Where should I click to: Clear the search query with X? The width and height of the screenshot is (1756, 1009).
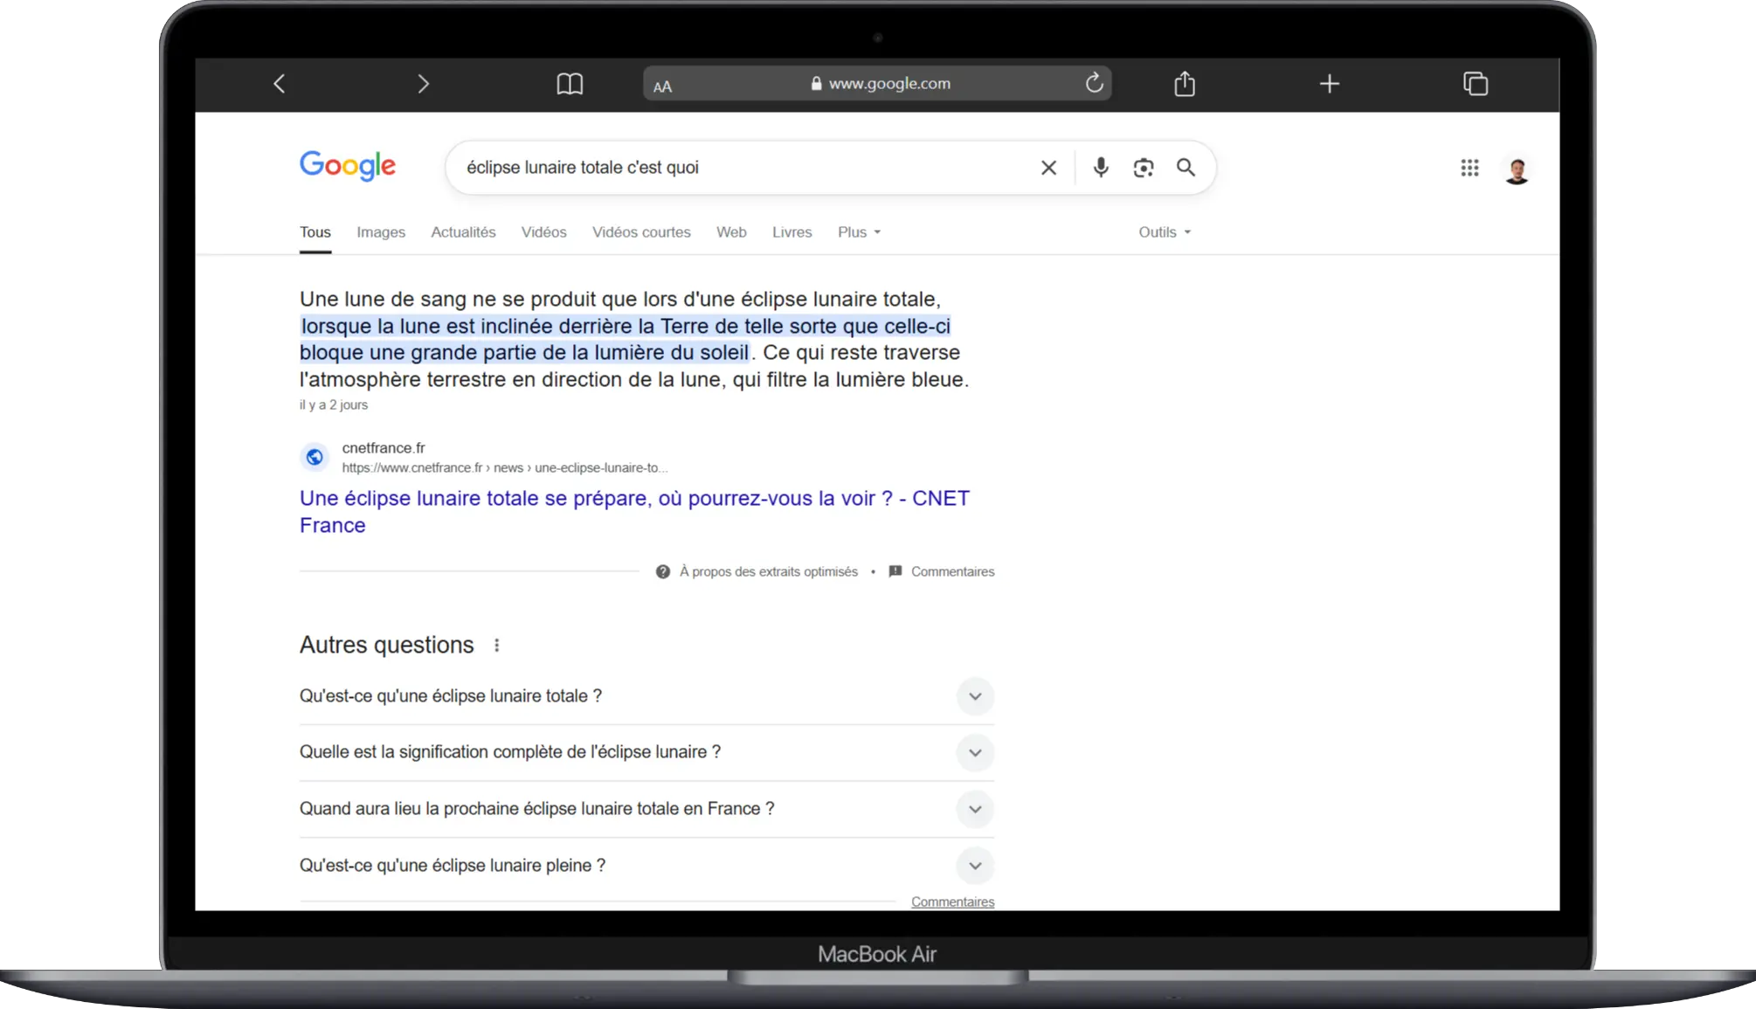click(1049, 168)
